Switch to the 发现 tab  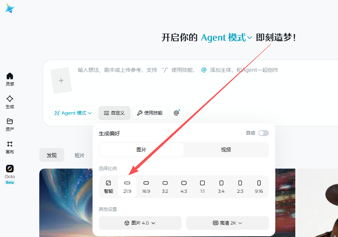point(52,155)
